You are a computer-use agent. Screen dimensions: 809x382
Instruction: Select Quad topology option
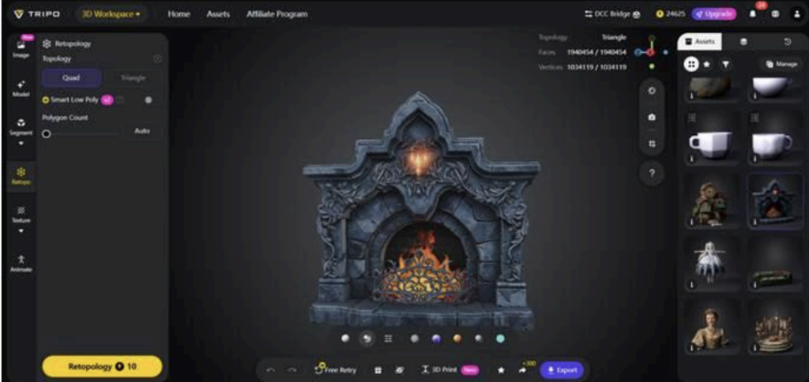click(x=71, y=78)
